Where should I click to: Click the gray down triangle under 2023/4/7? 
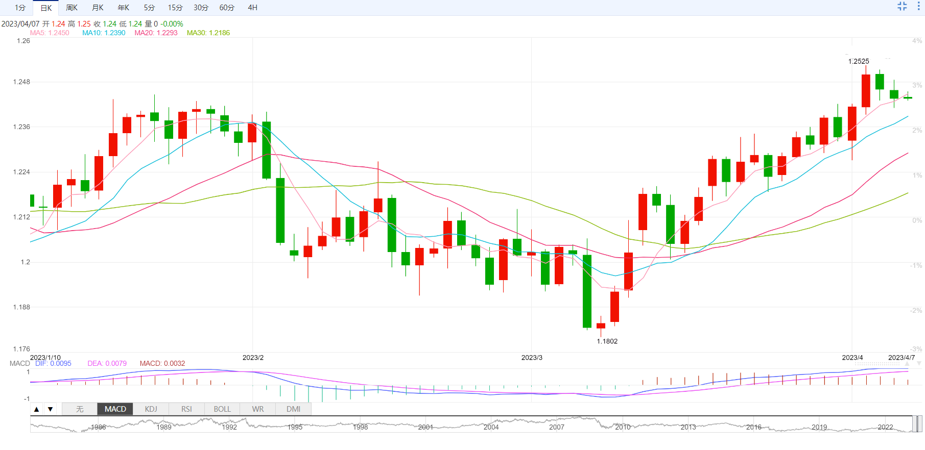(x=919, y=363)
